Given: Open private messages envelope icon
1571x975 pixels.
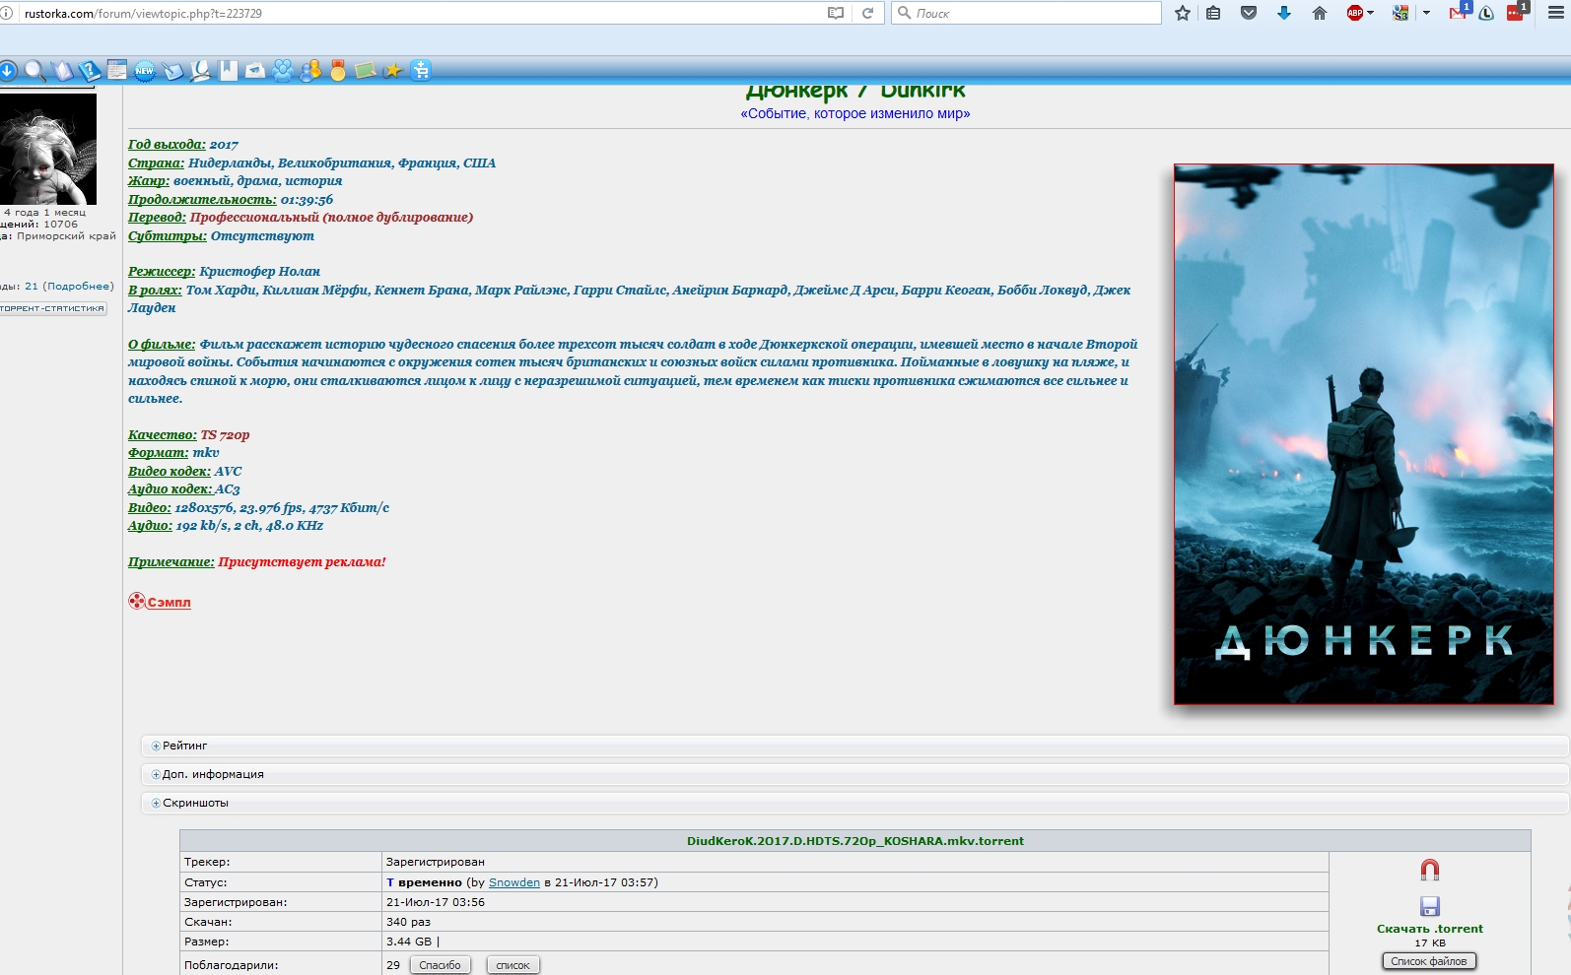Looking at the screenshot, I should point(255,70).
